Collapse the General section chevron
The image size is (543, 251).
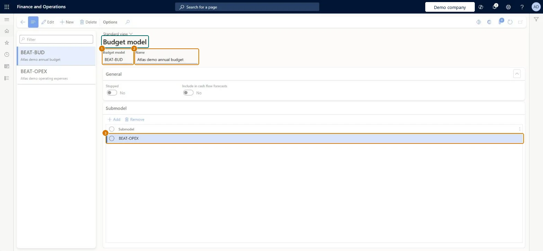click(517, 74)
